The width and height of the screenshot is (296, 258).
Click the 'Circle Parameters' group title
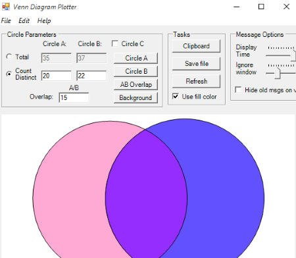tap(32, 34)
